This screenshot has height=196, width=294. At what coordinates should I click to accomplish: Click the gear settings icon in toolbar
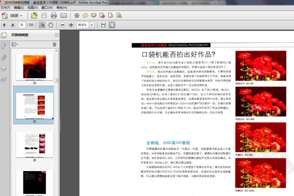[77, 16]
